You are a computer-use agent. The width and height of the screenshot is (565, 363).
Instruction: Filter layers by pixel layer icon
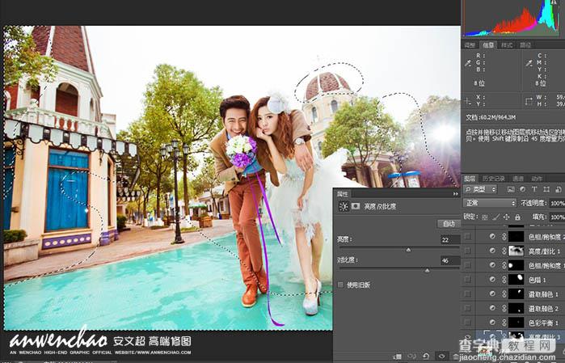point(511,189)
